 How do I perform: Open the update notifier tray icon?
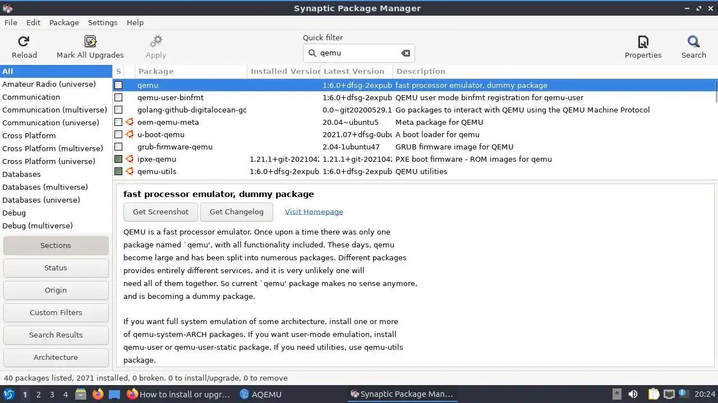684,394
